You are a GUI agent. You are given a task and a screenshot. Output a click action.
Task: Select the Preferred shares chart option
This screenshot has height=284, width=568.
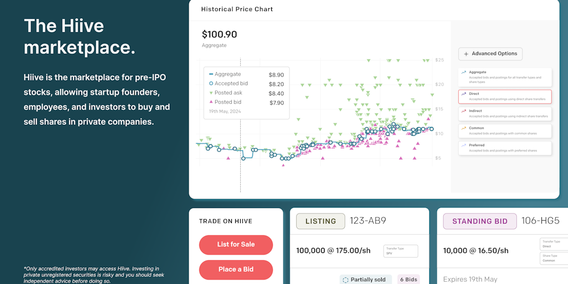[505, 148]
